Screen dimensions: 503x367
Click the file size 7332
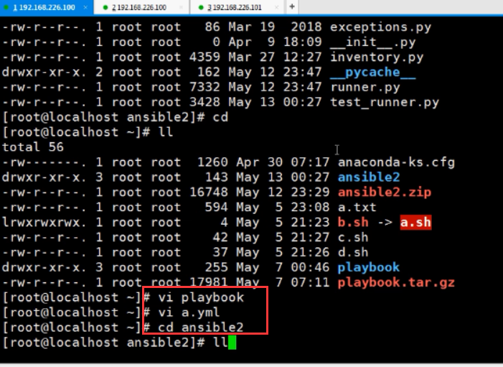205,88
